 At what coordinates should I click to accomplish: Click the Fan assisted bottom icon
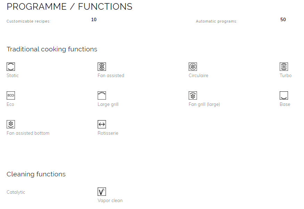[x=11, y=124]
